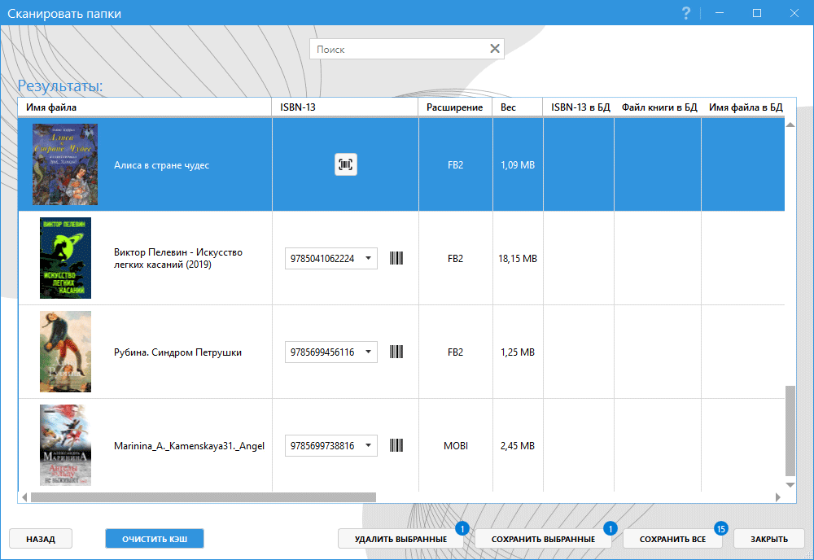This screenshot has width=814, height=560.
Task: Click the scan barcode icon for Алиса
Action: (346, 164)
